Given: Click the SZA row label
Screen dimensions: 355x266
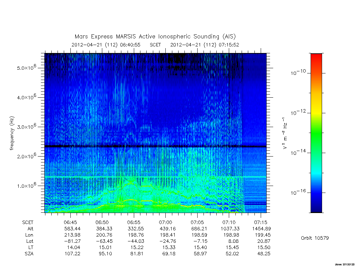Looking at the screenshot, I should (x=29, y=254).
